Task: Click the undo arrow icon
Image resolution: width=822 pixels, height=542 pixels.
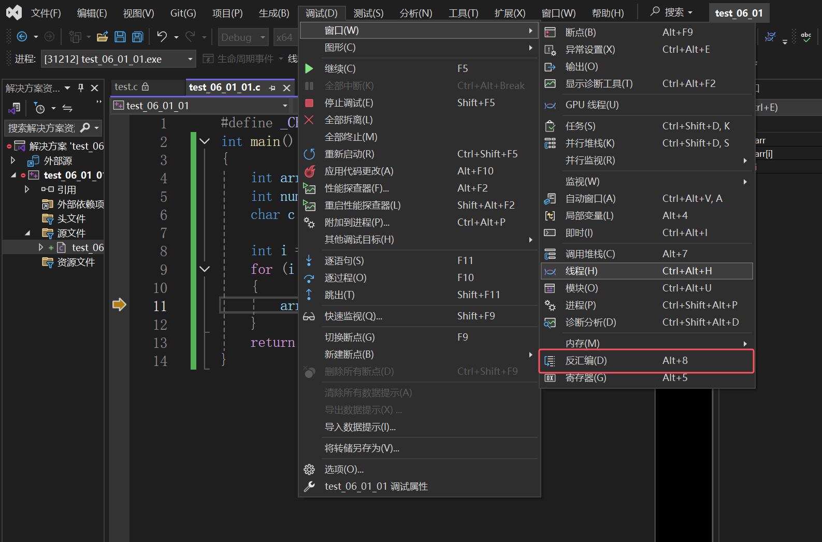Action: (x=162, y=37)
